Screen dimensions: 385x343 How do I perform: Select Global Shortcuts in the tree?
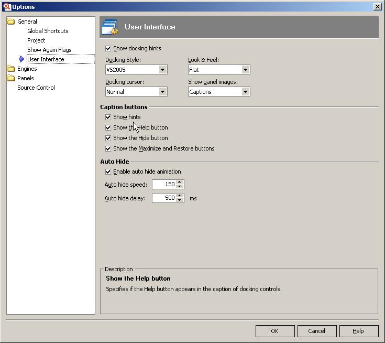(48, 31)
